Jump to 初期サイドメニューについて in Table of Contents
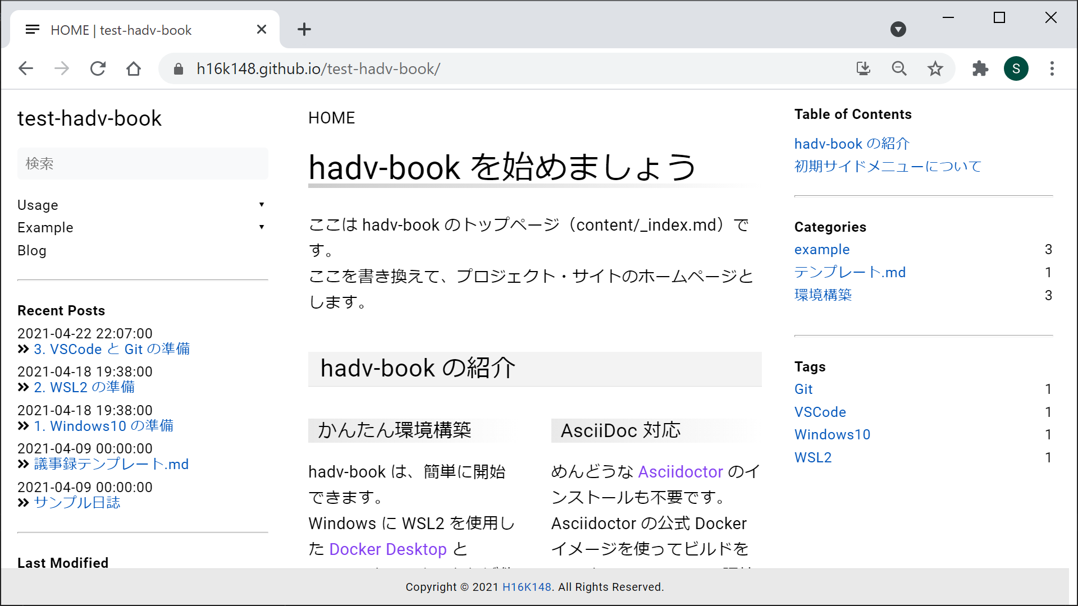 (888, 166)
